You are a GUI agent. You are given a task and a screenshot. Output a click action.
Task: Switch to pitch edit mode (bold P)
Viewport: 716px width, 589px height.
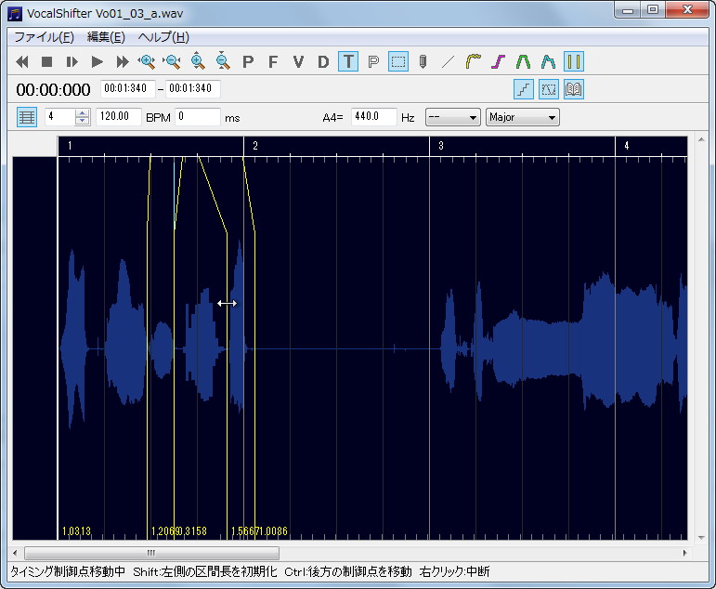[248, 61]
